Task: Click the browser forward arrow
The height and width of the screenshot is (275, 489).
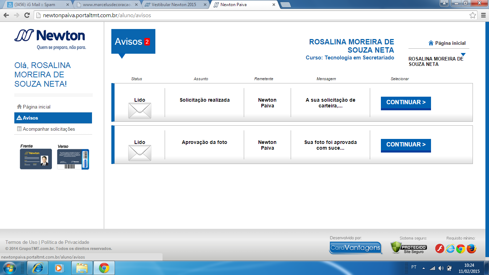Action: coord(16,15)
